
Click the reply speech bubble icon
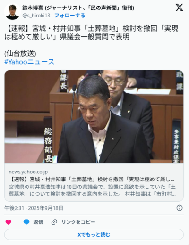[x=26, y=222]
